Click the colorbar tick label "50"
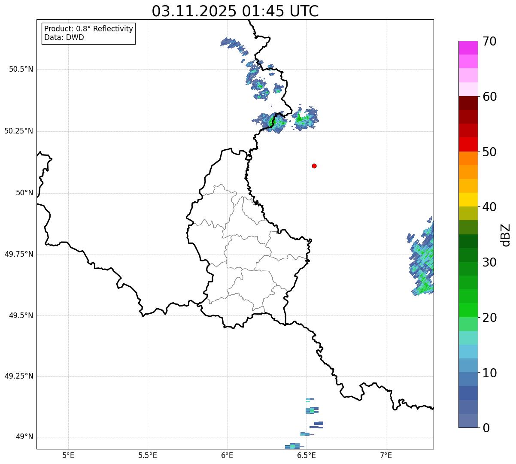The image size is (516, 464). 489,152
